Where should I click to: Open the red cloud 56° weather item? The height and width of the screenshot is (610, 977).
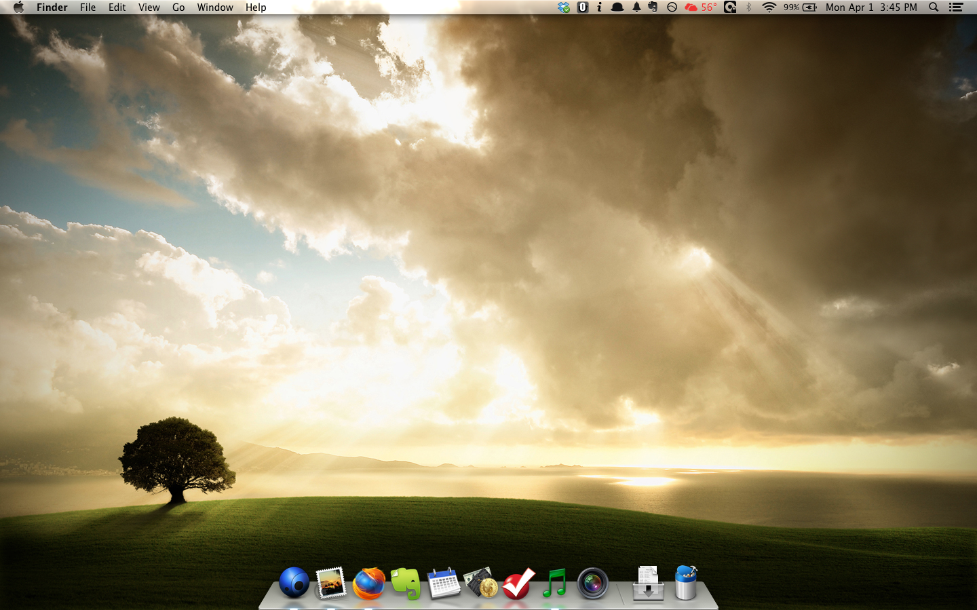point(701,7)
